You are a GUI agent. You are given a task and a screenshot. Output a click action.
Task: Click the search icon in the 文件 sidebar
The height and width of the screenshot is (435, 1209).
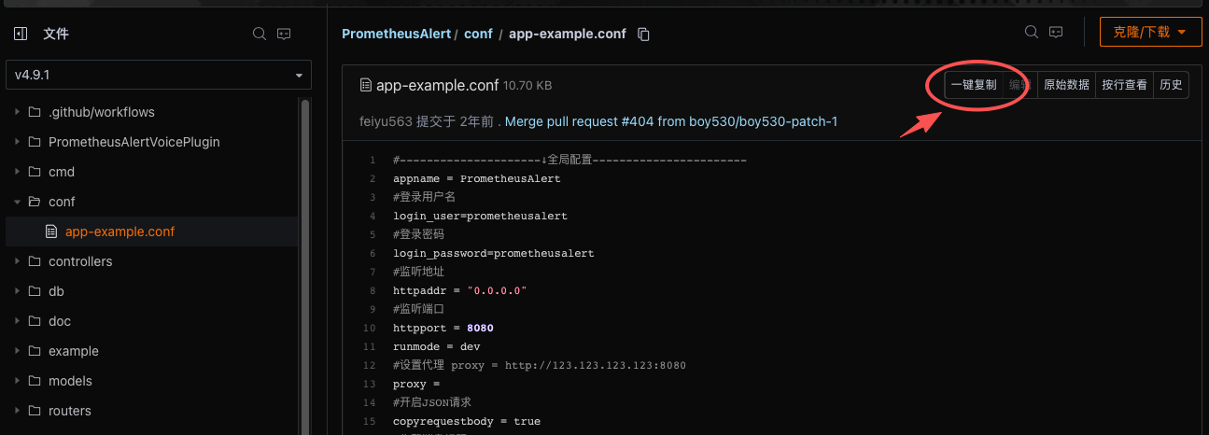tap(260, 34)
